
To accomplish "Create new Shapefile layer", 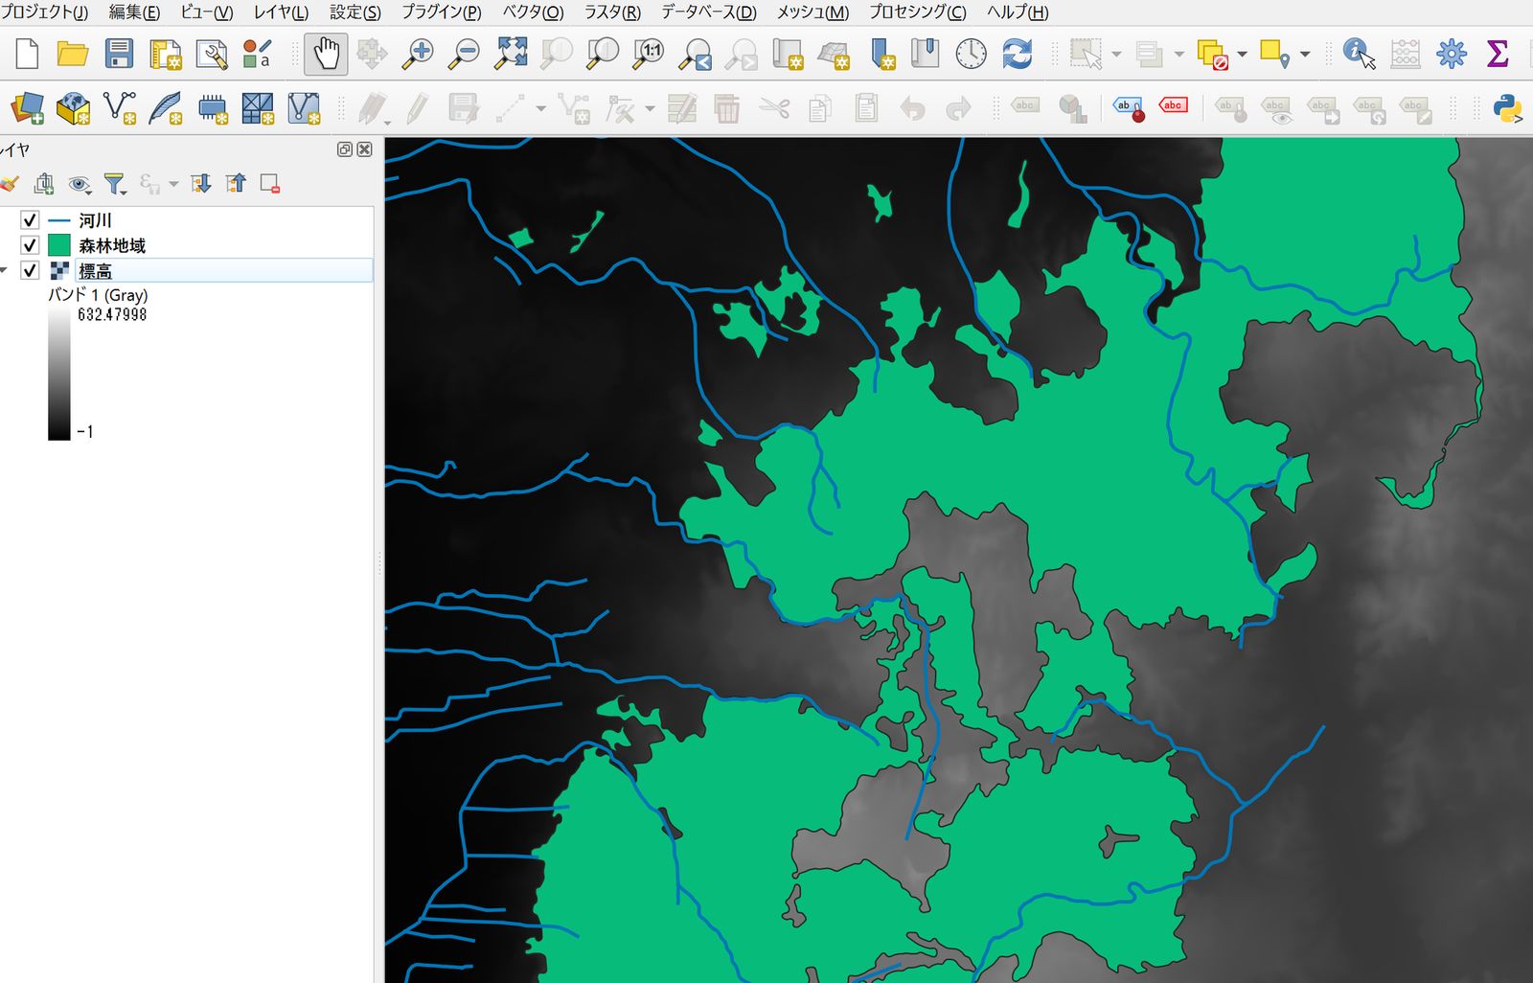I will pyautogui.click(x=119, y=108).
